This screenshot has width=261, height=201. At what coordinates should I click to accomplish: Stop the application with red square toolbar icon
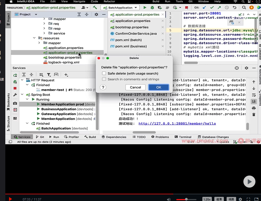click(x=187, y=8)
